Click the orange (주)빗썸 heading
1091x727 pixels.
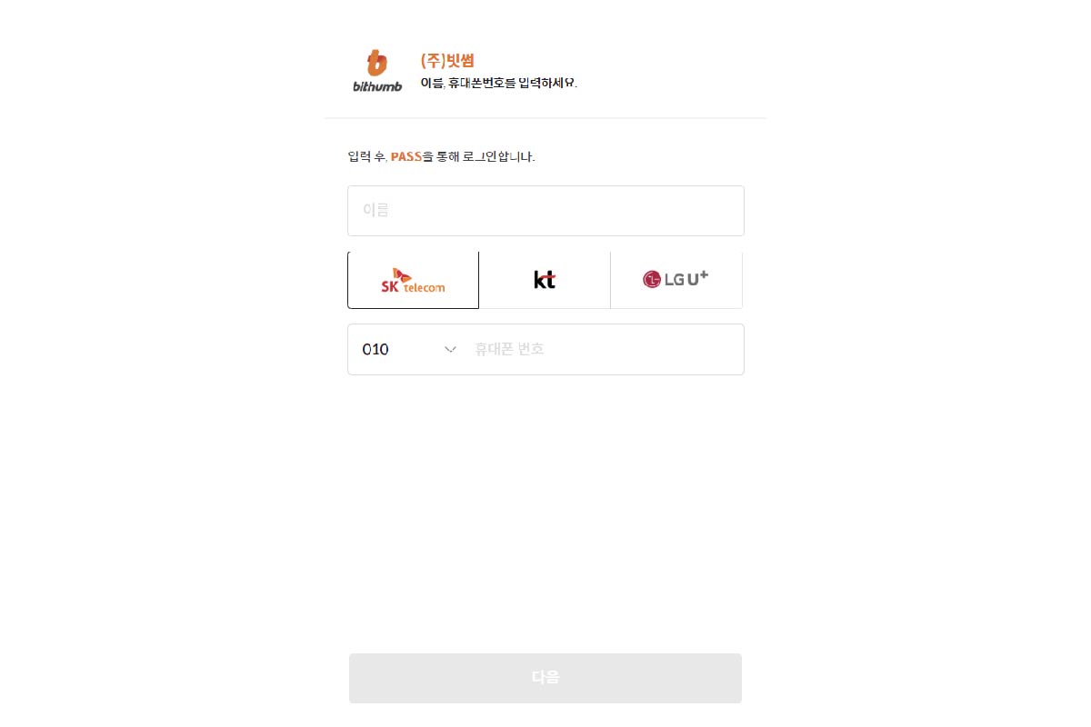(447, 61)
